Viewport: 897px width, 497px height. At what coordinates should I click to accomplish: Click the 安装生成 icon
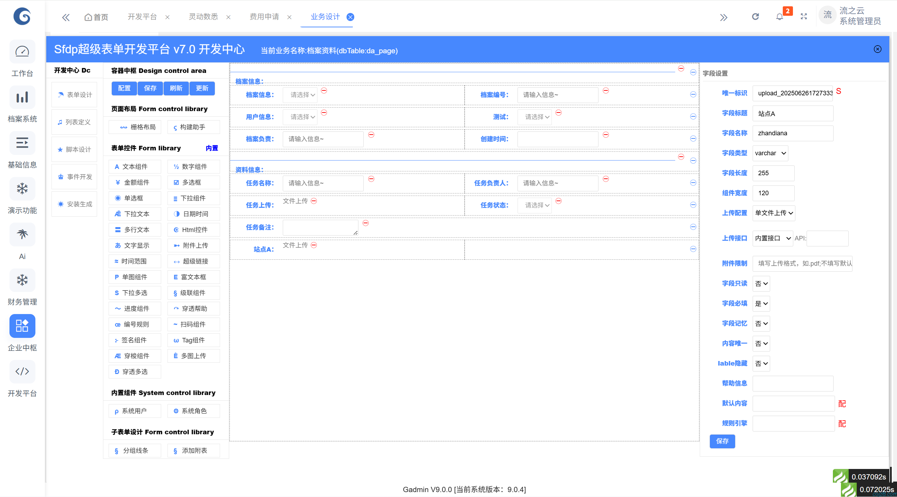(x=74, y=204)
